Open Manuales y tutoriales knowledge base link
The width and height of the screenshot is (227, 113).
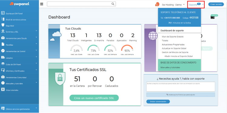point(170,67)
